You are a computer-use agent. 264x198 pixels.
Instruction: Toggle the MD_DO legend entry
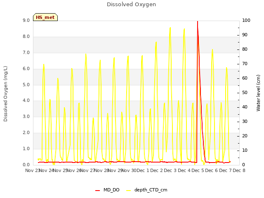107,190
